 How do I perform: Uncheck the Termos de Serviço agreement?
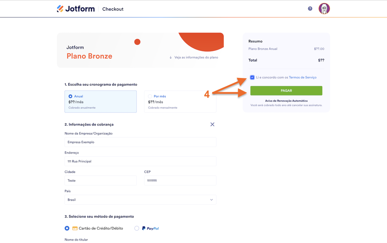tap(252, 77)
